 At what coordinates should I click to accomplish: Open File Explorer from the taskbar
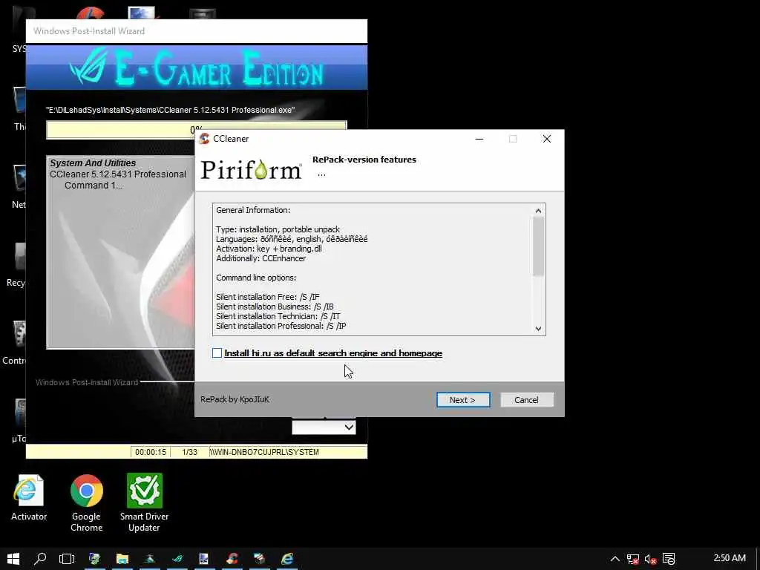coord(122,559)
